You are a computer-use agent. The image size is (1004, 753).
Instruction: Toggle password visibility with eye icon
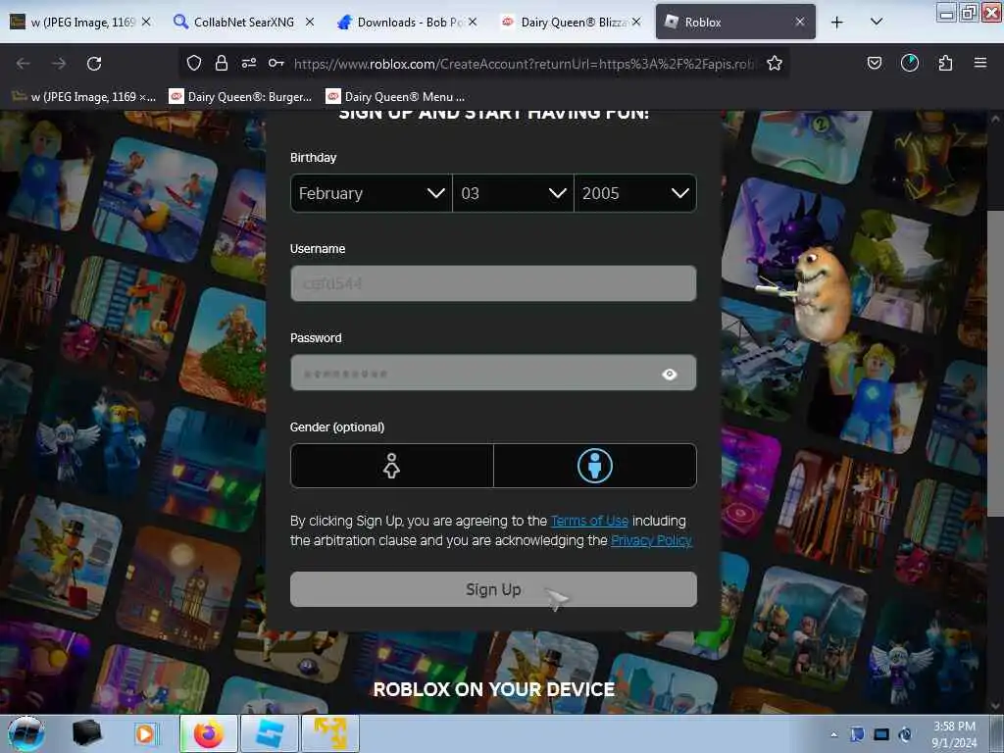click(669, 374)
